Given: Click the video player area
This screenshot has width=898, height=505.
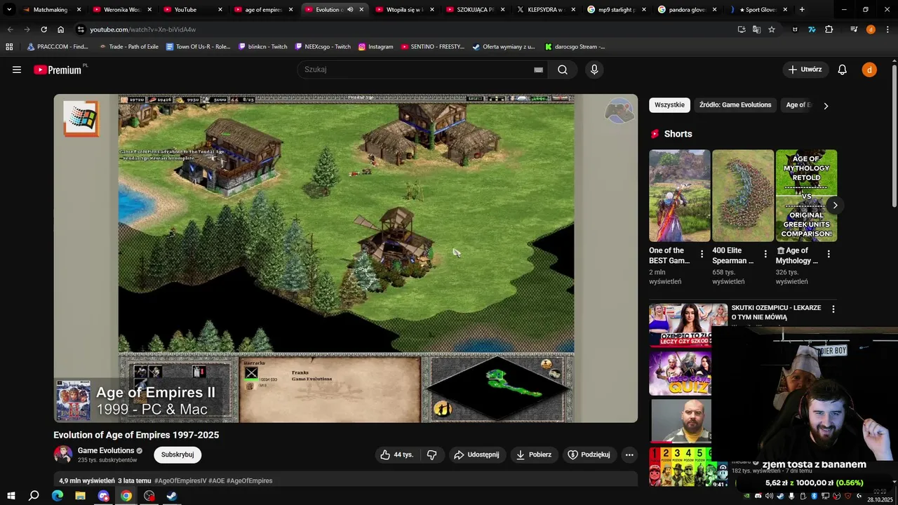Looking at the screenshot, I should [346, 258].
